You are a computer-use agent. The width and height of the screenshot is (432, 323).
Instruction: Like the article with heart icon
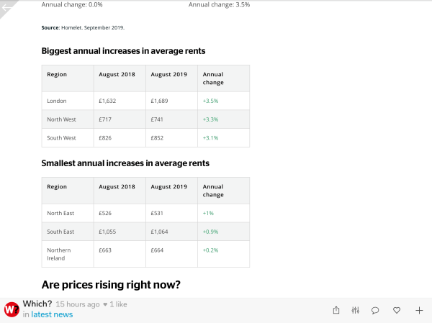pos(397,310)
